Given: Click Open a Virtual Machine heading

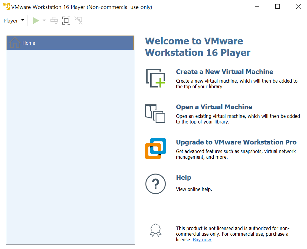Looking at the screenshot, I should coord(214,107).
